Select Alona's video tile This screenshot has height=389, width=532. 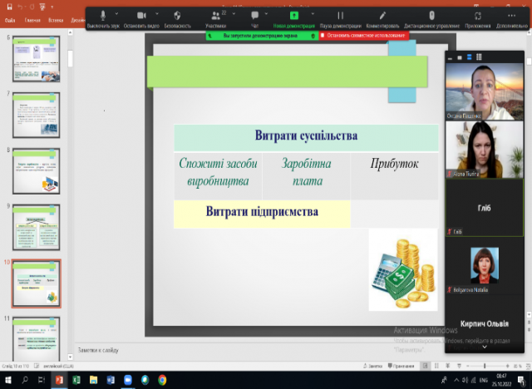(485, 150)
